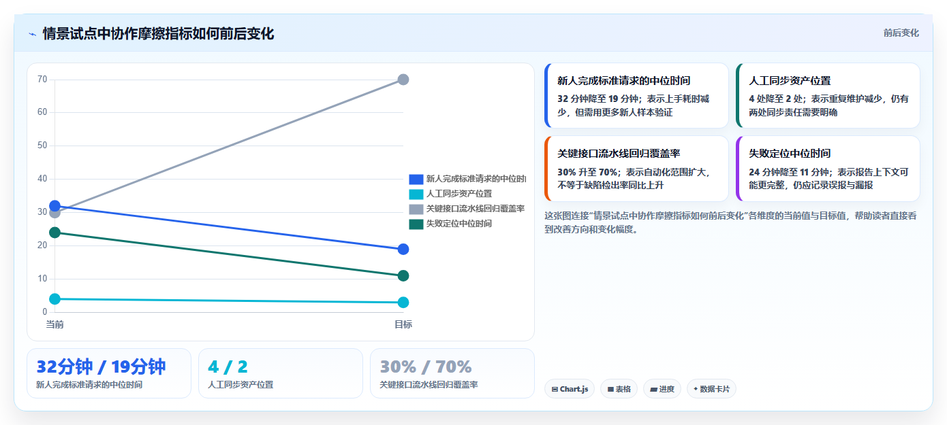This screenshot has height=425, width=947.
Task: Select cyan data point on 目标 axis
Action: pos(403,303)
